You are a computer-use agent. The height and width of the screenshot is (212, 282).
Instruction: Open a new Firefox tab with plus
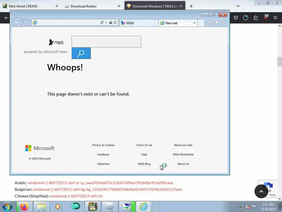tap(191, 6)
